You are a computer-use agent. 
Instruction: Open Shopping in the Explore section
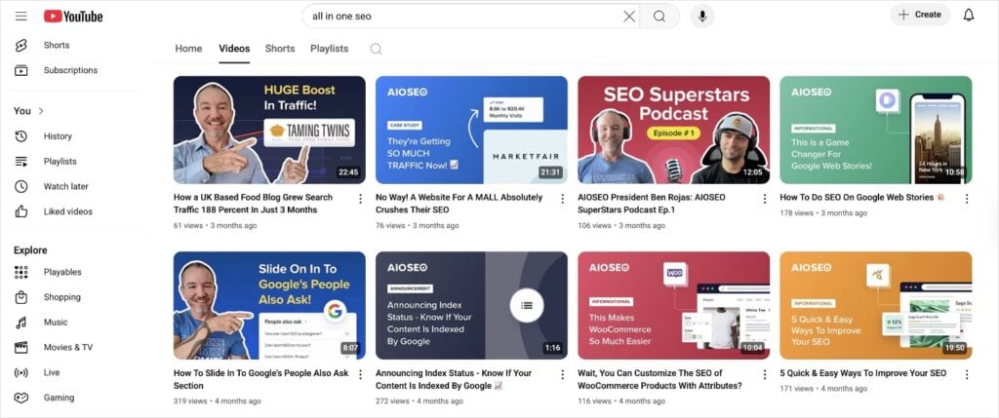48,297
